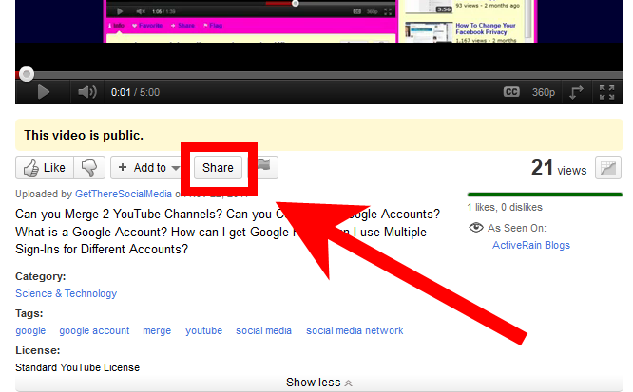Click the video progress scrubber handle

[x=27, y=74]
